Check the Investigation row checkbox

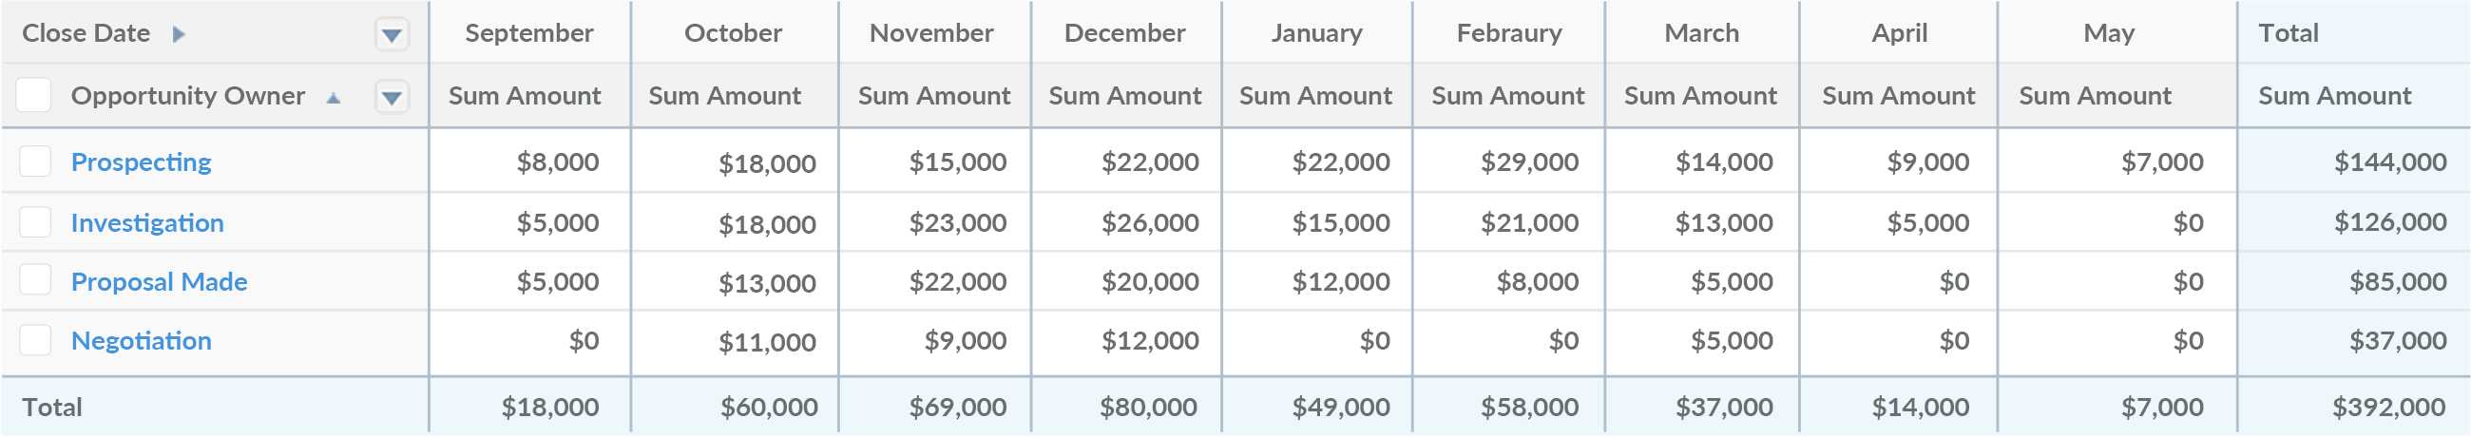[35, 222]
